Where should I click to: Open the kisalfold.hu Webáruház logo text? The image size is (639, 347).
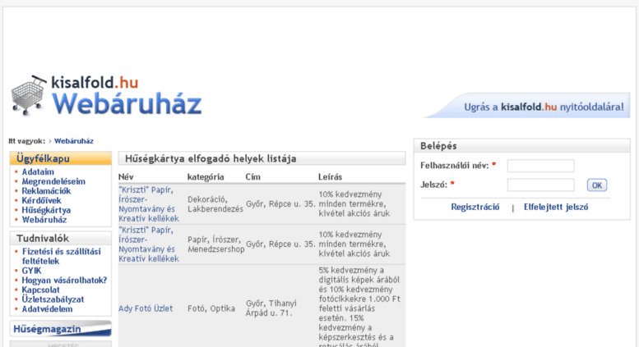coord(127,95)
